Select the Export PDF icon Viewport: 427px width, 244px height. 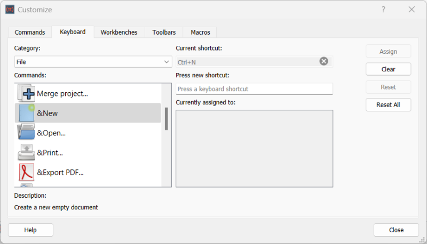click(26, 172)
